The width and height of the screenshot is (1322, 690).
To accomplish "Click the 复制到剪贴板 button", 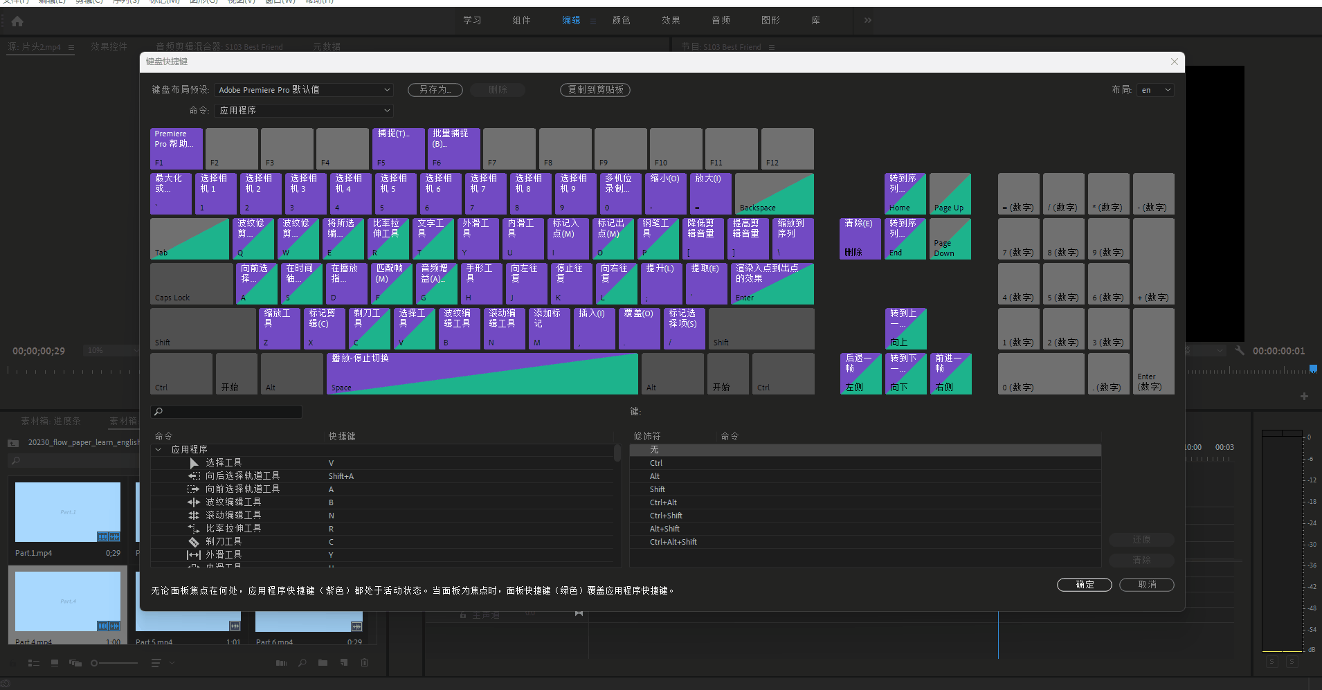I will 595,90.
